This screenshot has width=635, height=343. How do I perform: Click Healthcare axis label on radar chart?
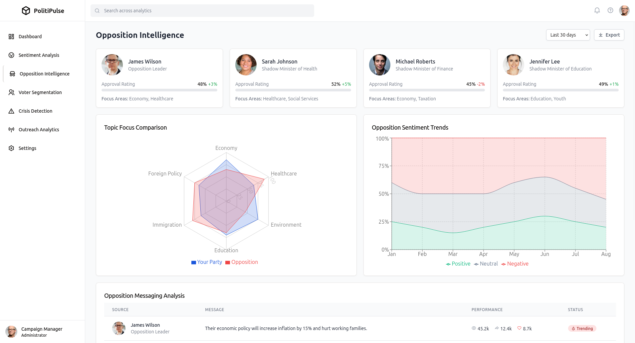[284, 173]
